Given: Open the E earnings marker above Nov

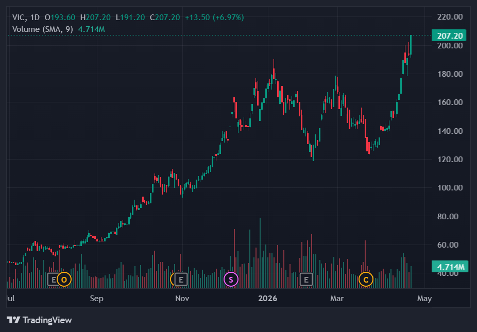Looking at the screenshot, I should point(180,279).
